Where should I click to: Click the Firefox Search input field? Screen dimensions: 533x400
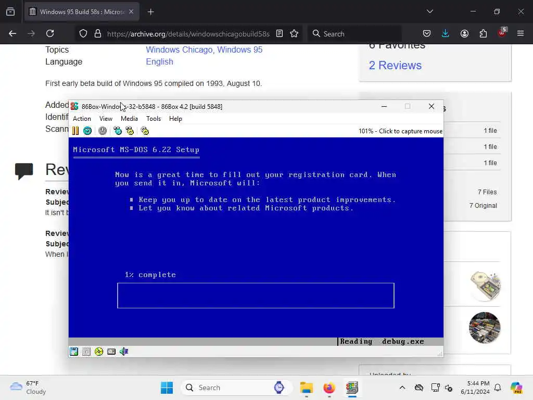tap(354, 34)
